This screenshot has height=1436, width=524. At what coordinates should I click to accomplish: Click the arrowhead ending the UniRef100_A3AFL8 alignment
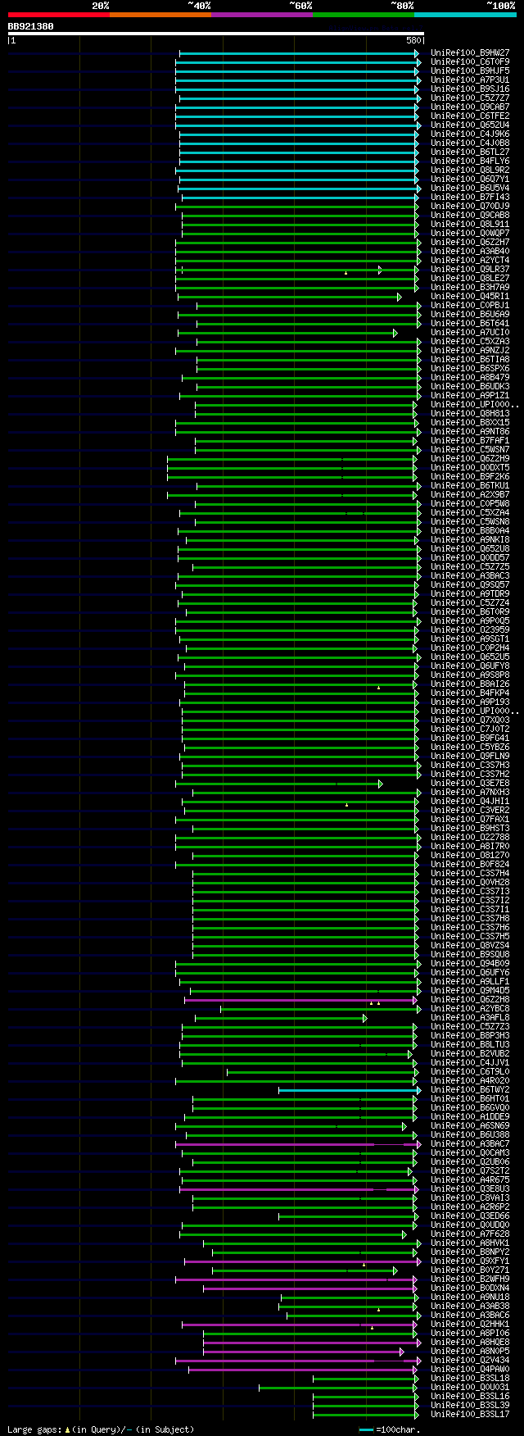[x=365, y=1018]
